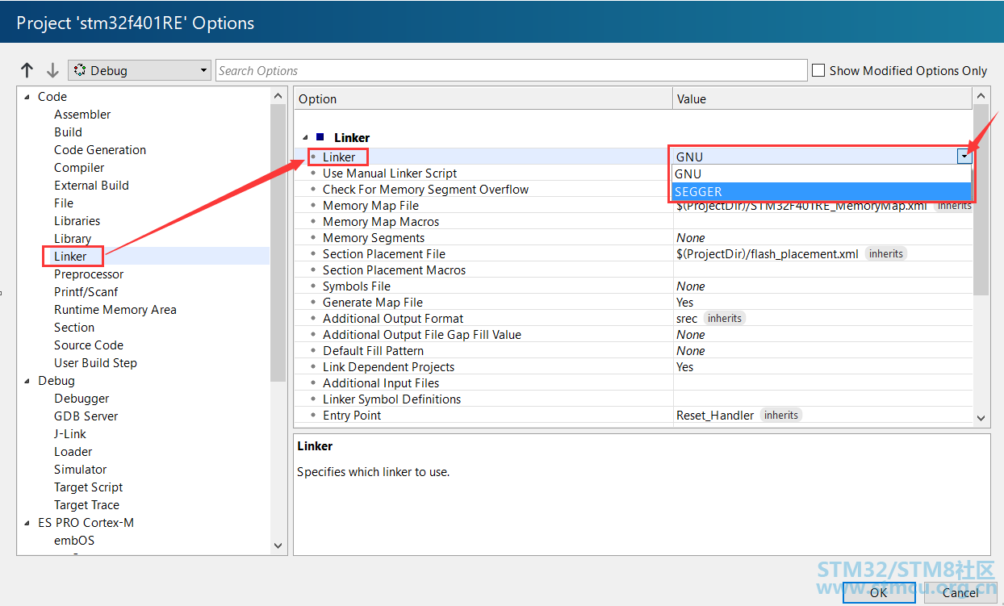Select User Build Step category

point(95,363)
